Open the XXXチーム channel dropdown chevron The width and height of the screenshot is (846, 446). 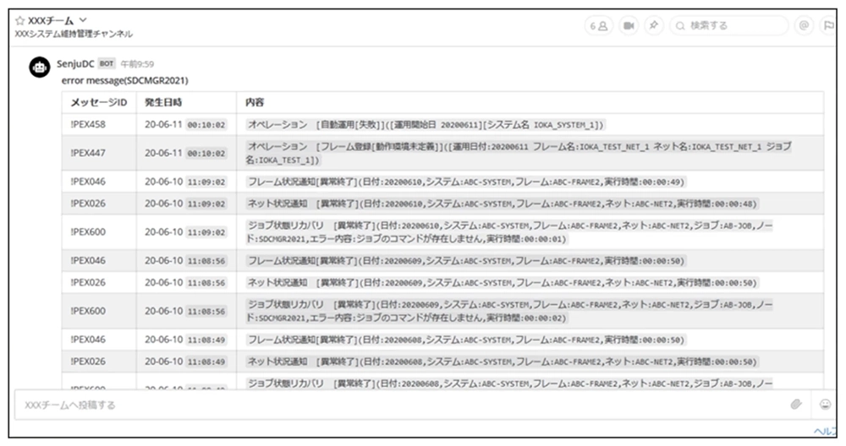point(83,20)
